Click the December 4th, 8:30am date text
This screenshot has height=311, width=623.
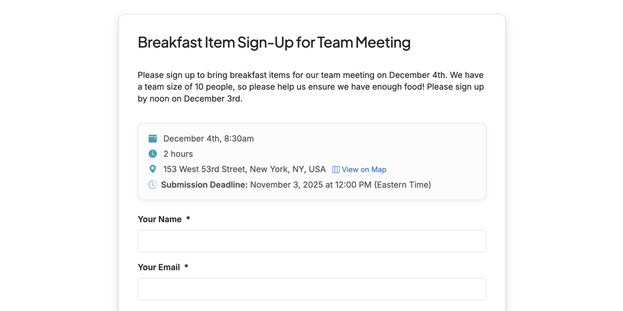tap(208, 138)
